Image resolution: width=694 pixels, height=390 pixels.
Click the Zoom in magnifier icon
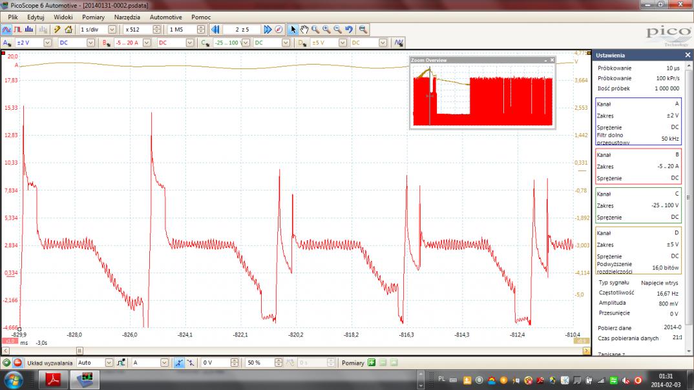point(326,30)
